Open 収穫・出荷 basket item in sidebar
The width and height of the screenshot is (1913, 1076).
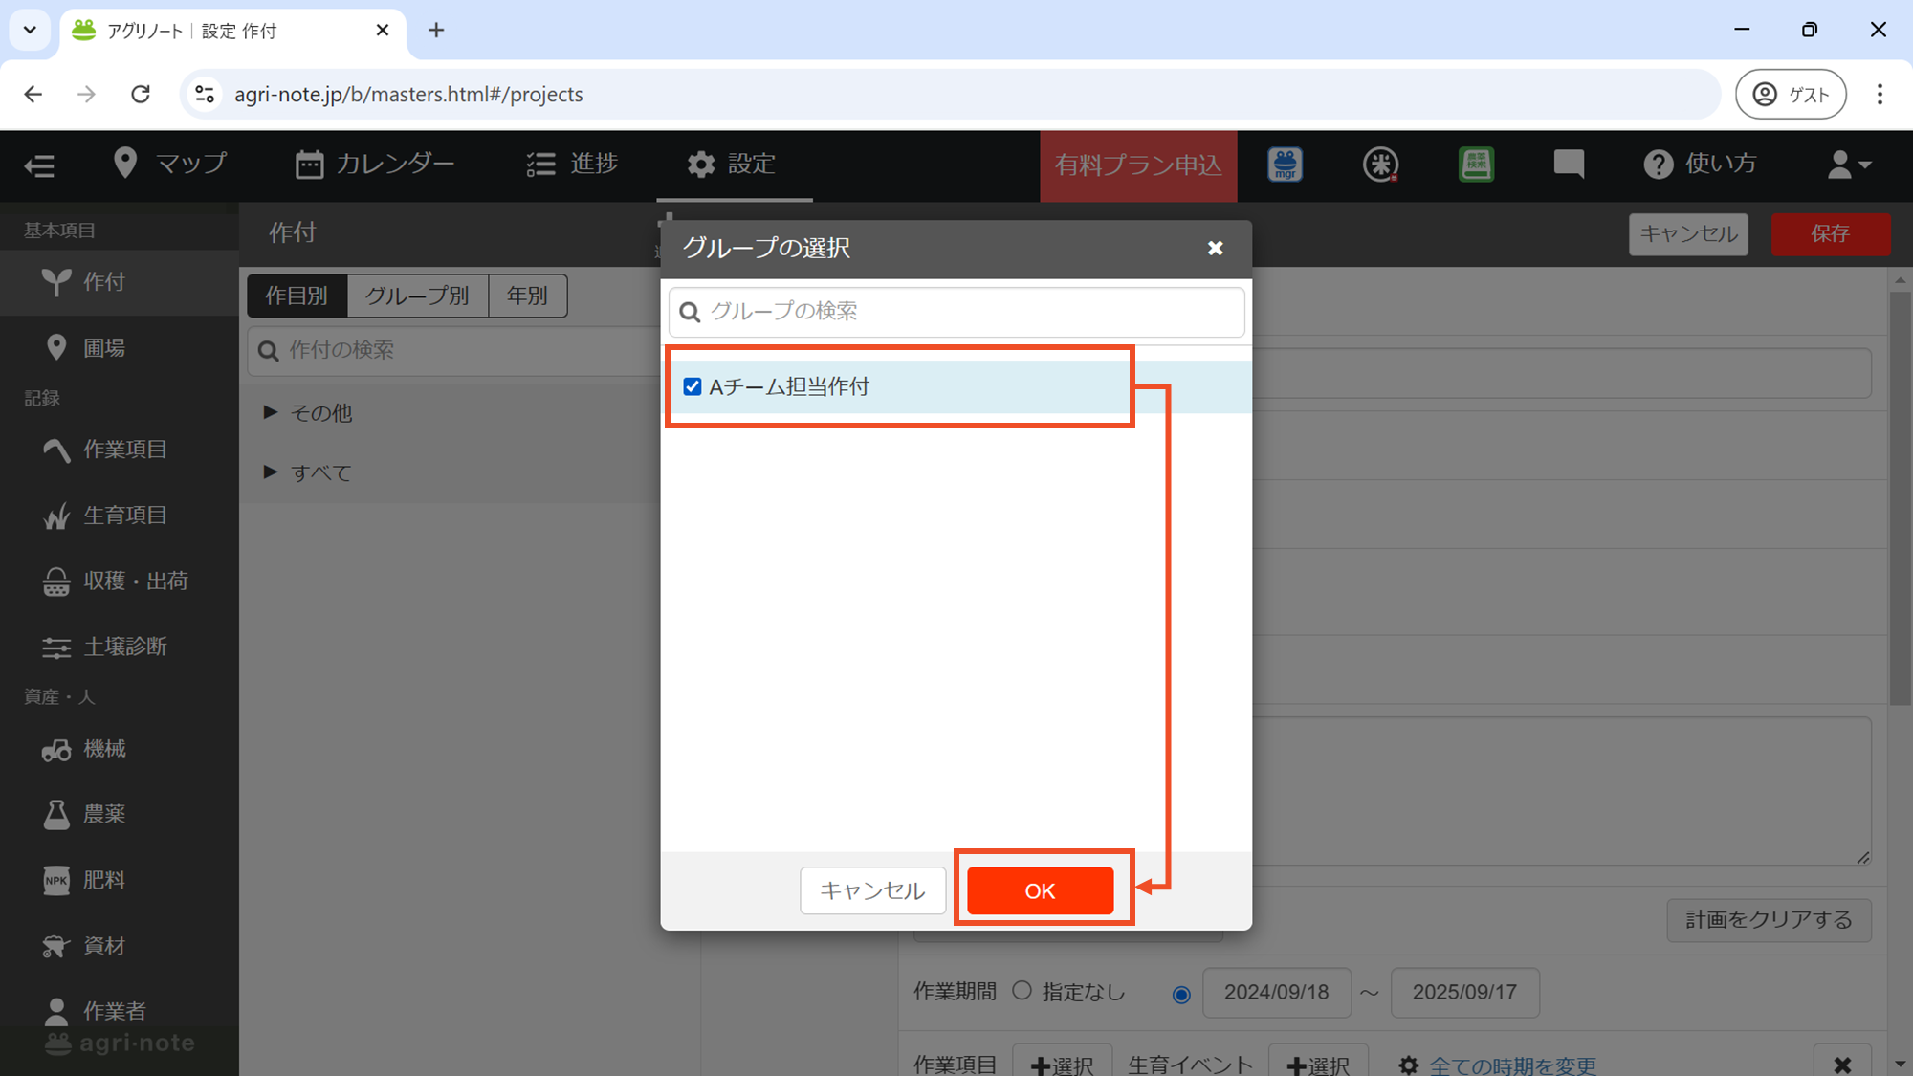click(x=134, y=581)
